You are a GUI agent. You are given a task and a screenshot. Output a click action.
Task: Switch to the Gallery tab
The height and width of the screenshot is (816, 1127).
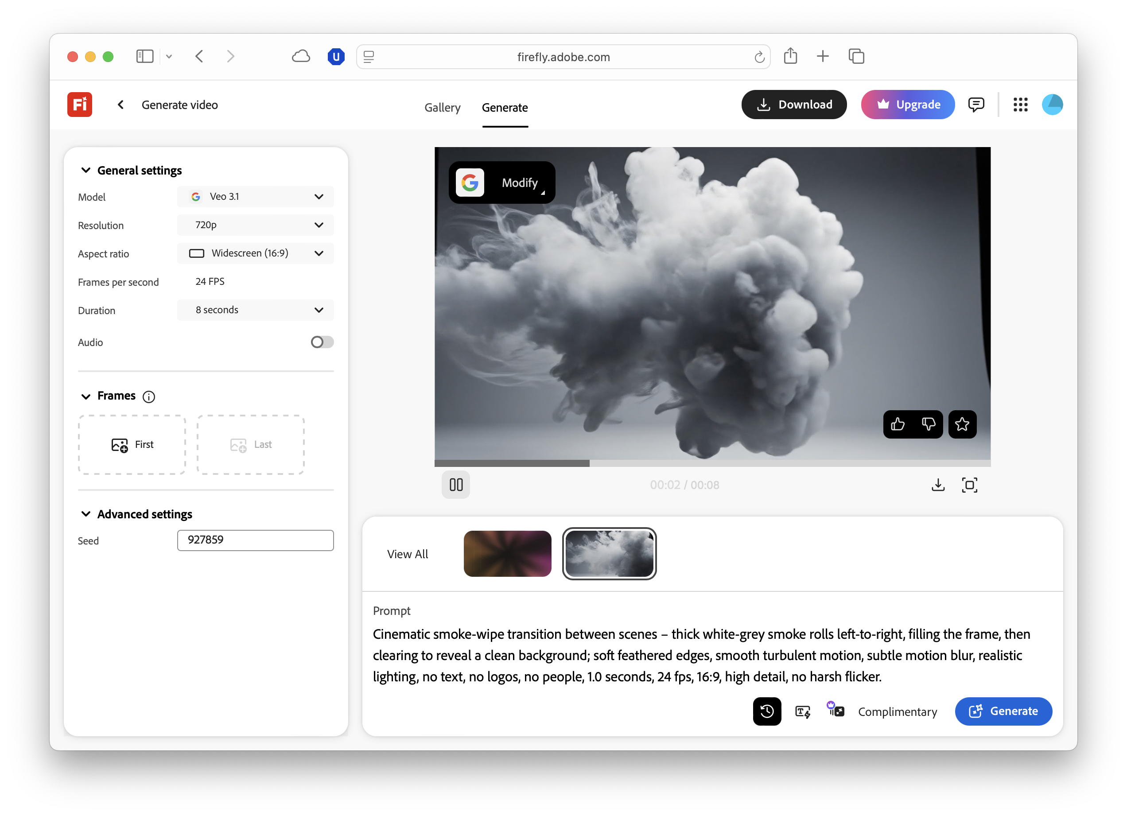(442, 107)
